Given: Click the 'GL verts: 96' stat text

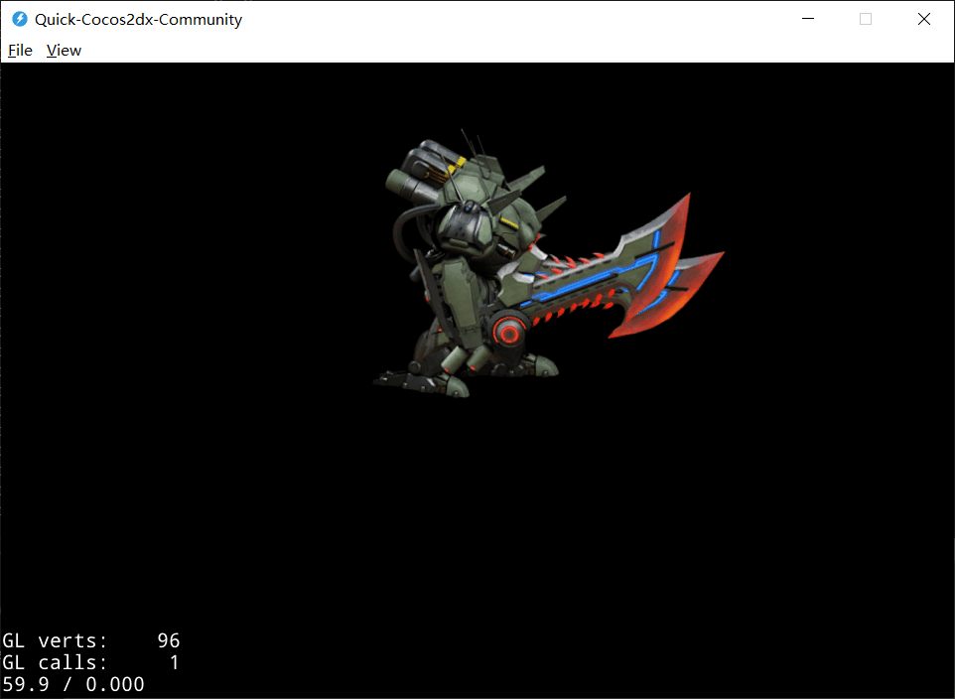Looking at the screenshot, I should point(91,640).
